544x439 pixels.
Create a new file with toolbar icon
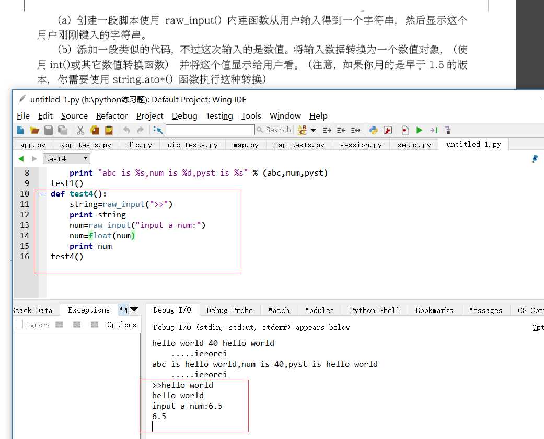click(20, 130)
